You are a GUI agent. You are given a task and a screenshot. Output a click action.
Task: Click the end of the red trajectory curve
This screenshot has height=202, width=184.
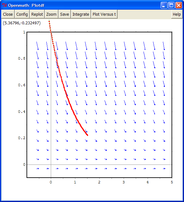[x=88, y=135]
